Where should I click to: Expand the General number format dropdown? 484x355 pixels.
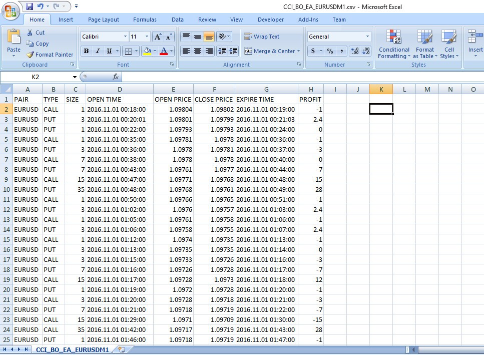(x=367, y=37)
